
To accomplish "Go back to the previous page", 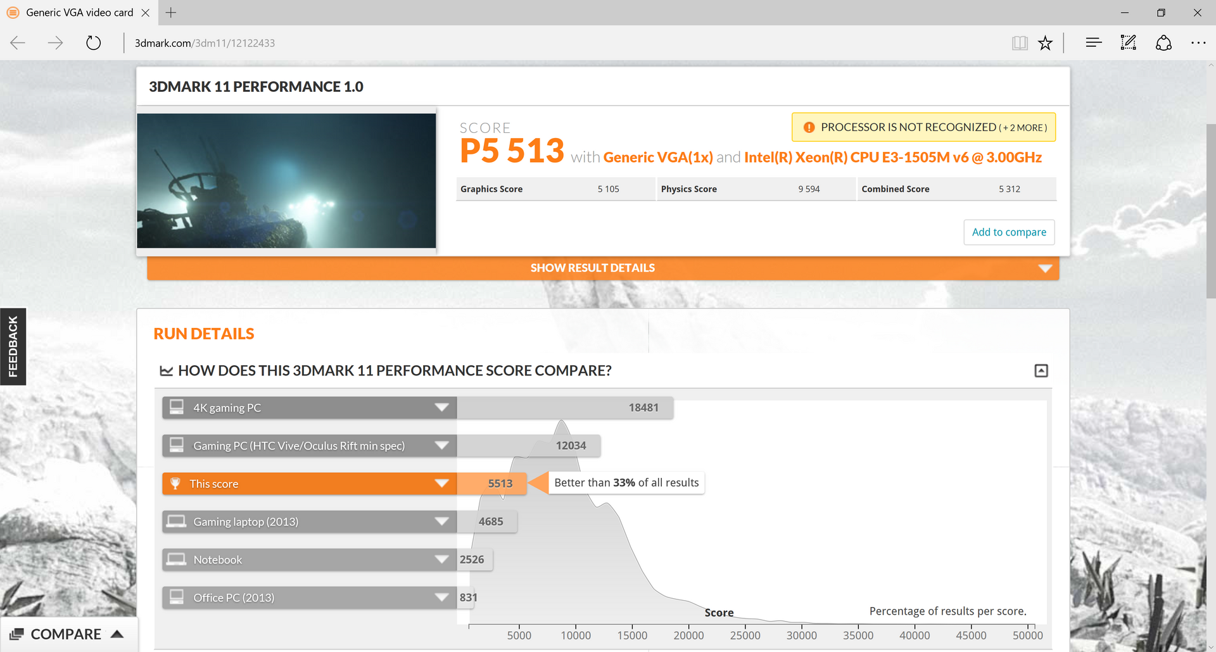I will coord(18,43).
